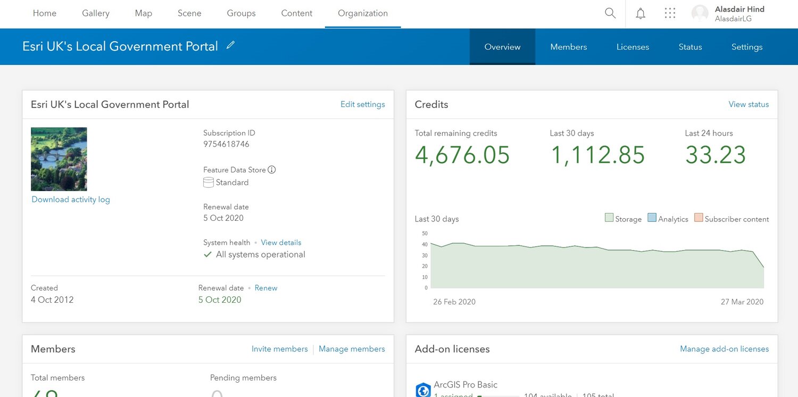Click the 4,676.05 total remaining credits
Image resolution: width=798 pixels, height=397 pixels.
[462, 155]
